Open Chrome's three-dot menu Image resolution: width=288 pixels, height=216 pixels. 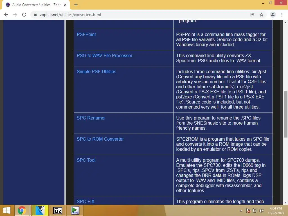tap(282, 15)
